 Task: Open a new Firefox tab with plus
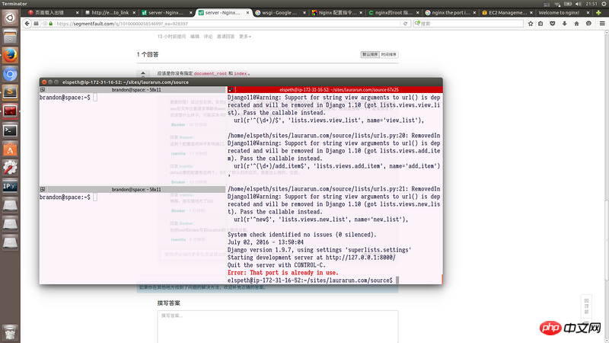point(598,12)
